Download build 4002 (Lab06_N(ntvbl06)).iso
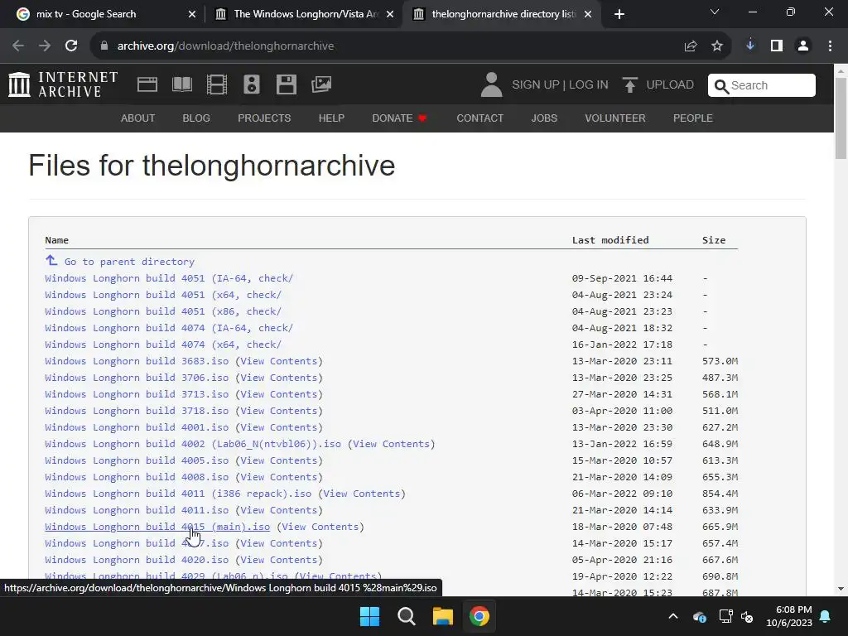This screenshot has height=636, width=848. (x=193, y=444)
